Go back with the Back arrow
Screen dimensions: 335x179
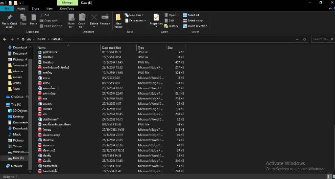coord(5,39)
